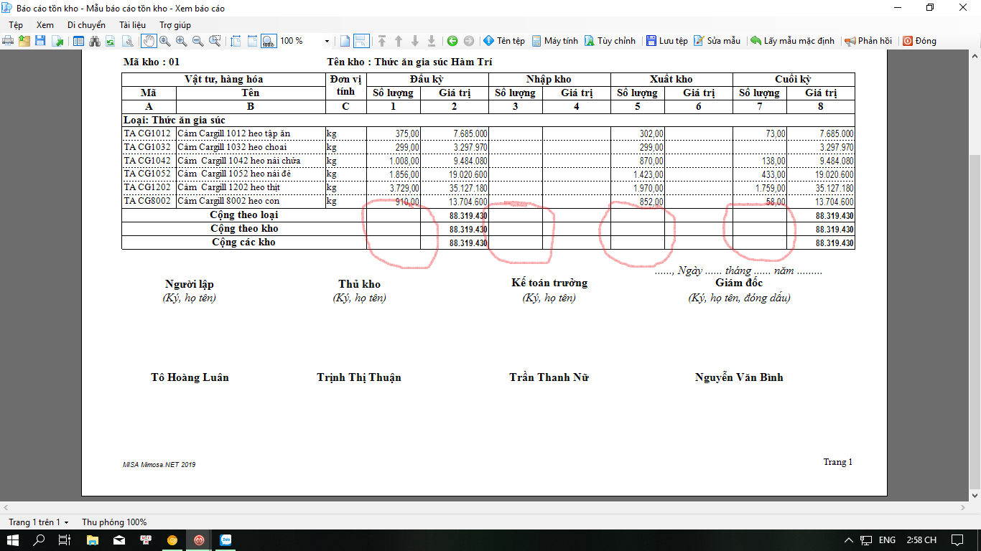
Task: Click the zoom 100% icon
Action: click(269, 41)
